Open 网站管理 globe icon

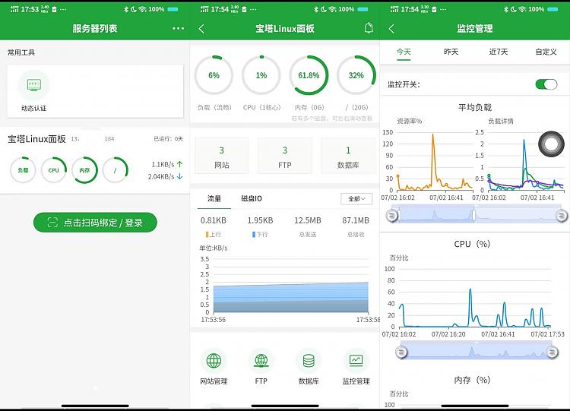[214, 361]
